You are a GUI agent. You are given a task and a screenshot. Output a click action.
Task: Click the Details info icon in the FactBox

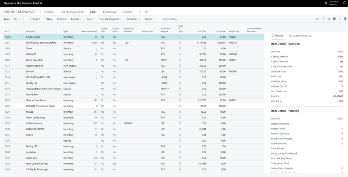[273, 36]
